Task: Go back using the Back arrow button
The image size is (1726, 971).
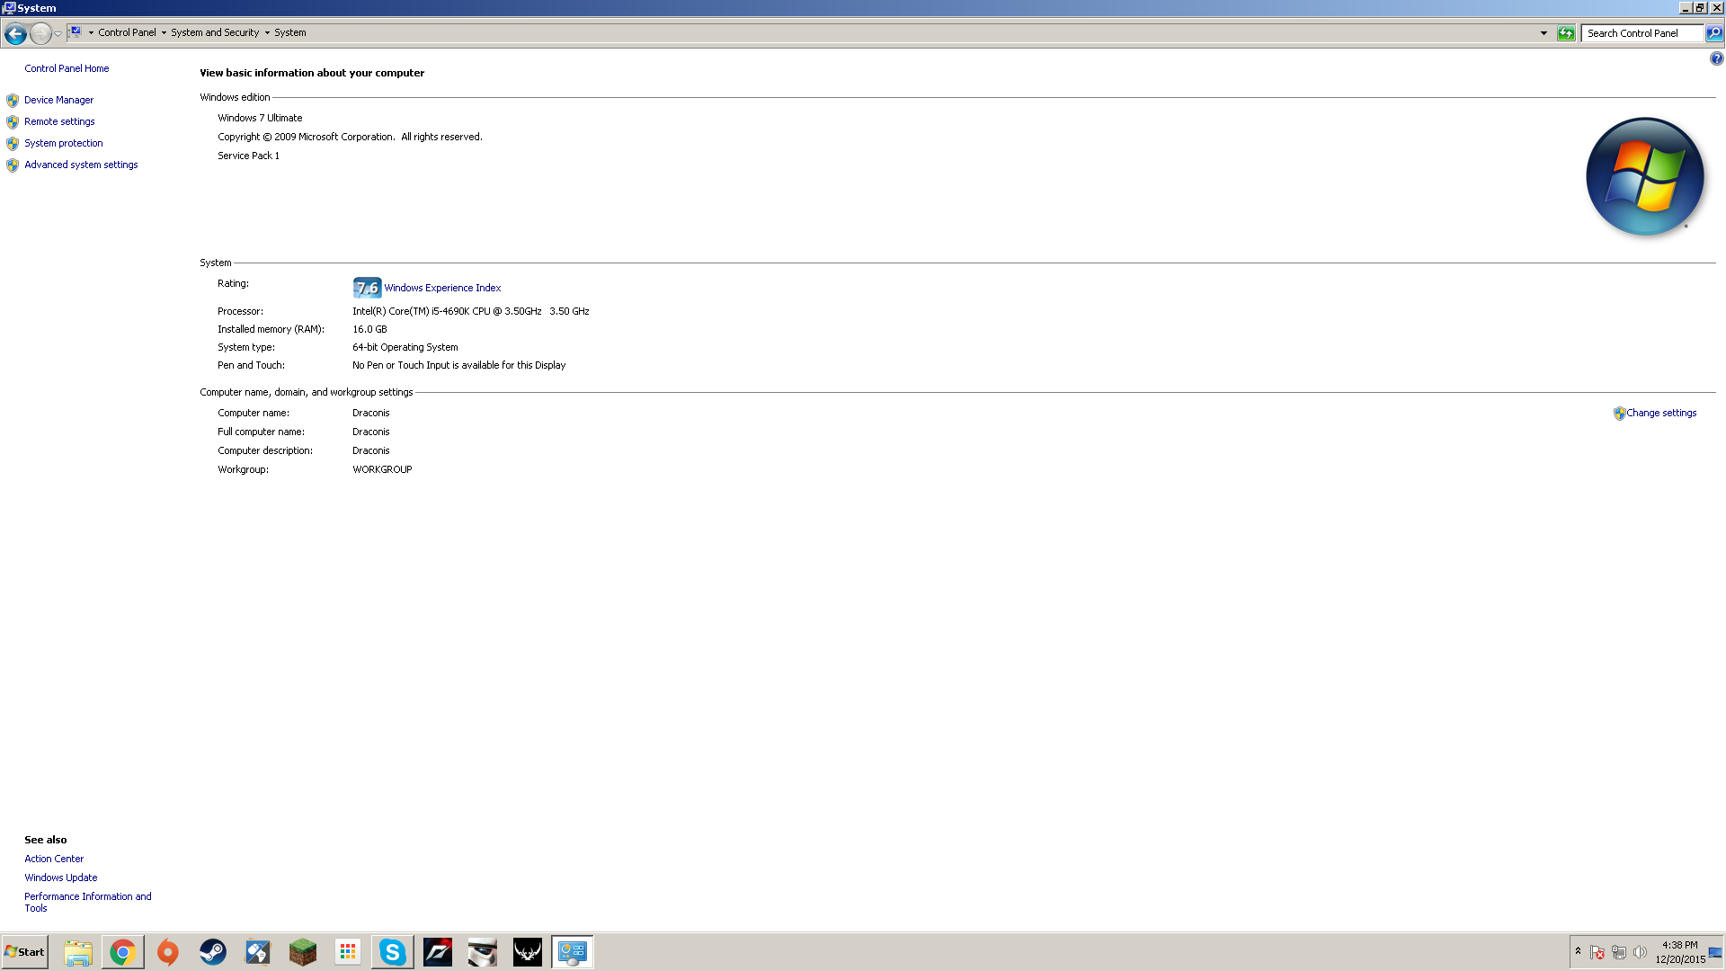Action: pos(15,33)
